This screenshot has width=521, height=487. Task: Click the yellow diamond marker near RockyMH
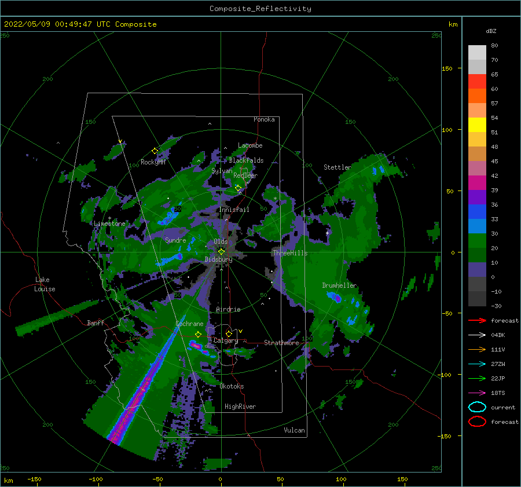coord(155,151)
